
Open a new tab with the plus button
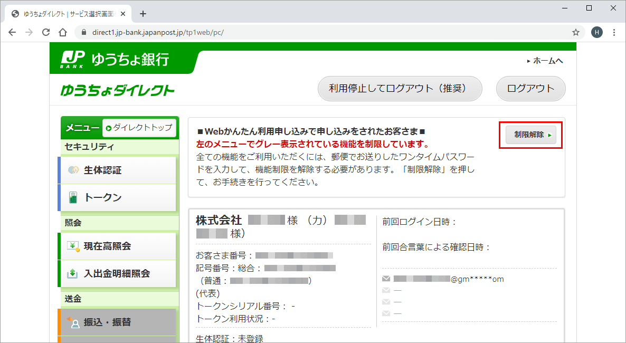143,14
